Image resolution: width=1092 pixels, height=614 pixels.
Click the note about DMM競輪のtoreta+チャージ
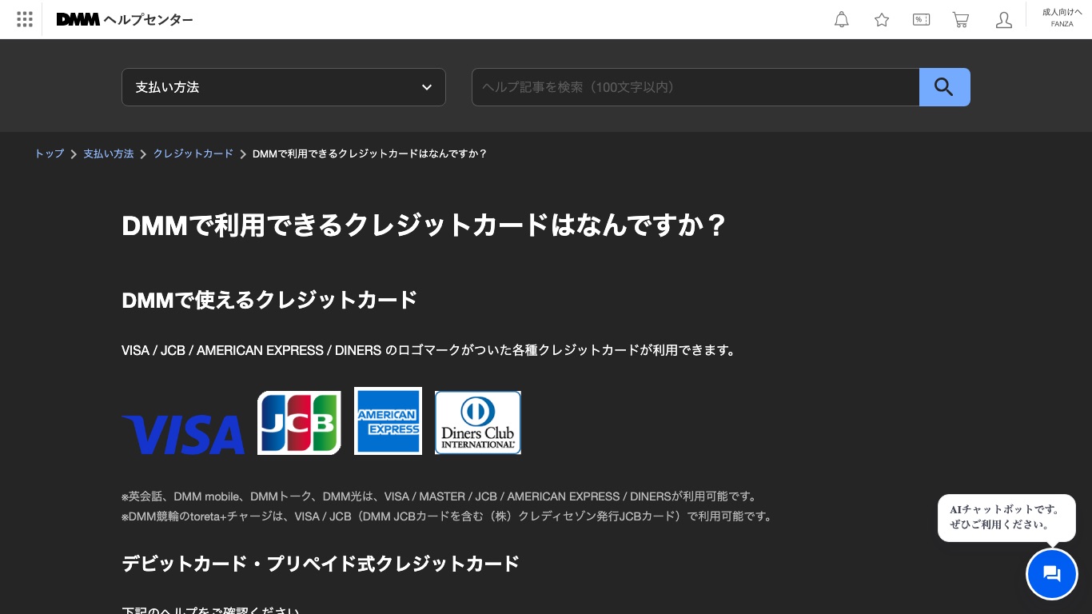tap(448, 516)
